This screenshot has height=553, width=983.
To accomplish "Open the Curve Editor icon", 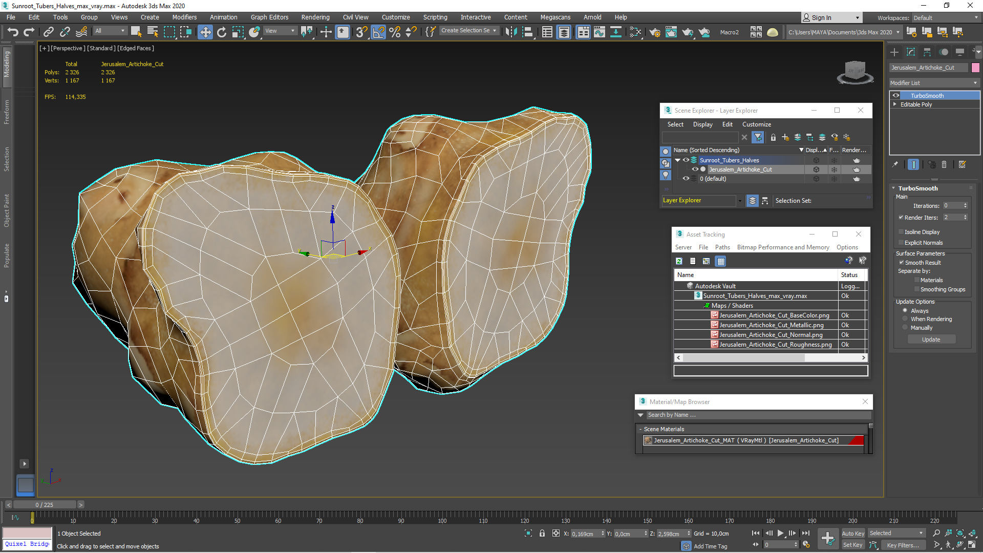I will point(600,32).
